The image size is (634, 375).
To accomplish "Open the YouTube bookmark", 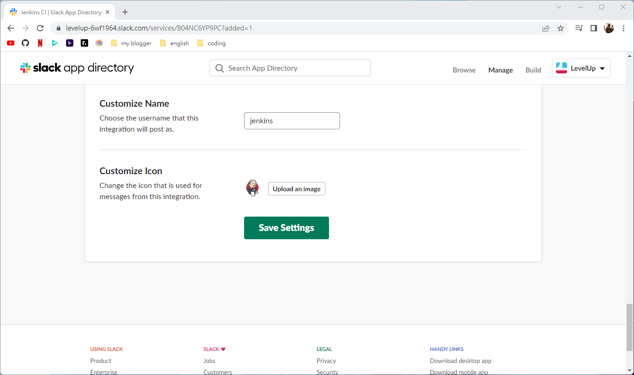I will click(x=11, y=43).
